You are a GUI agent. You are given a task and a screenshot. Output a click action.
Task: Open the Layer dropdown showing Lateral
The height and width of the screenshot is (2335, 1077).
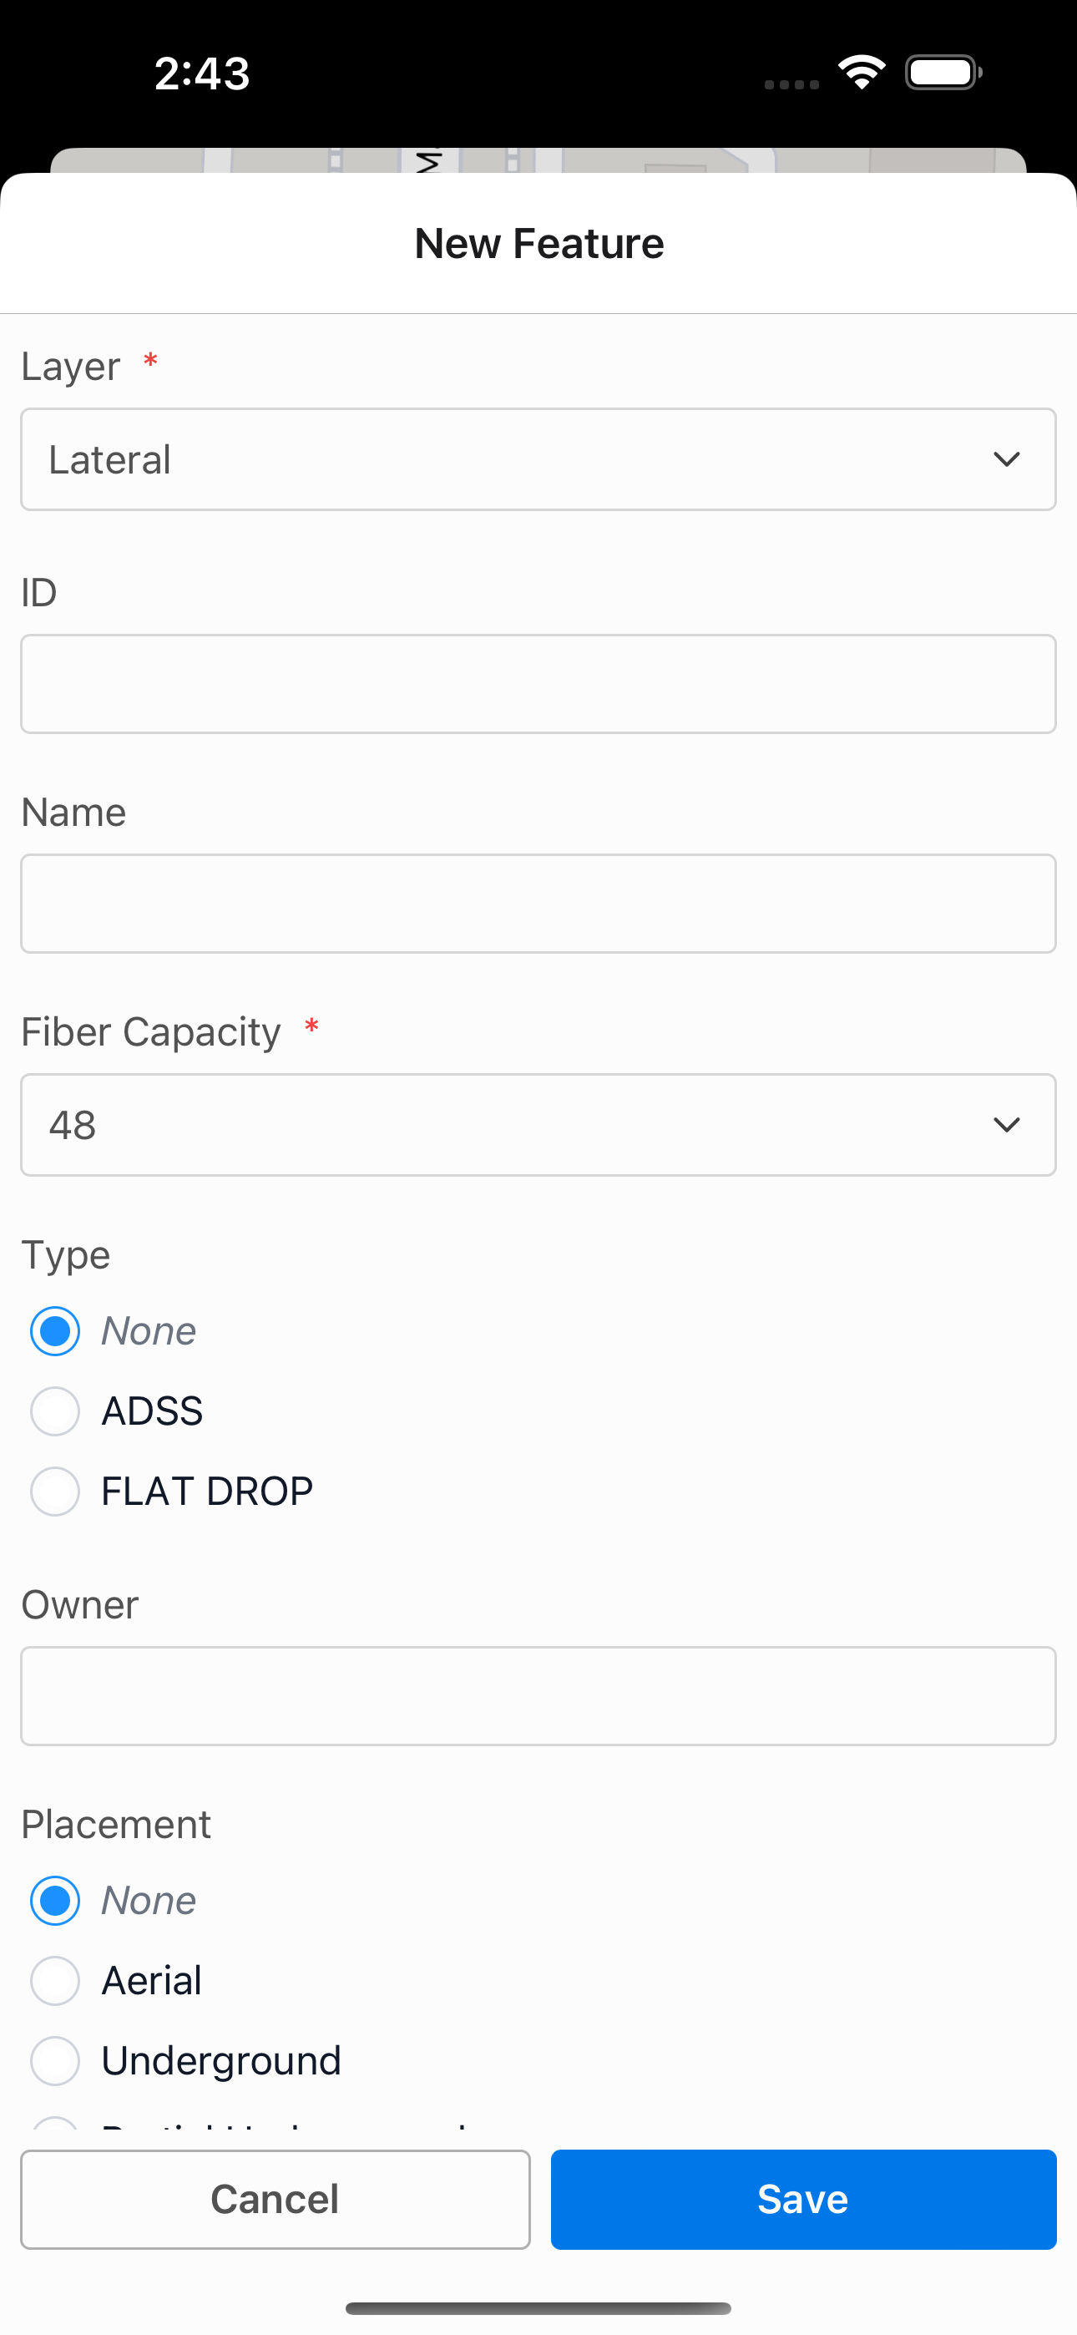538,459
